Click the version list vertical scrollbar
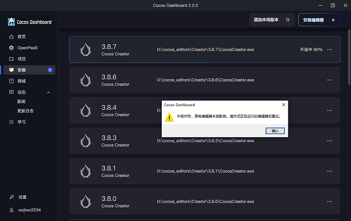This screenshot has width=351, height=221. point(349,57)
